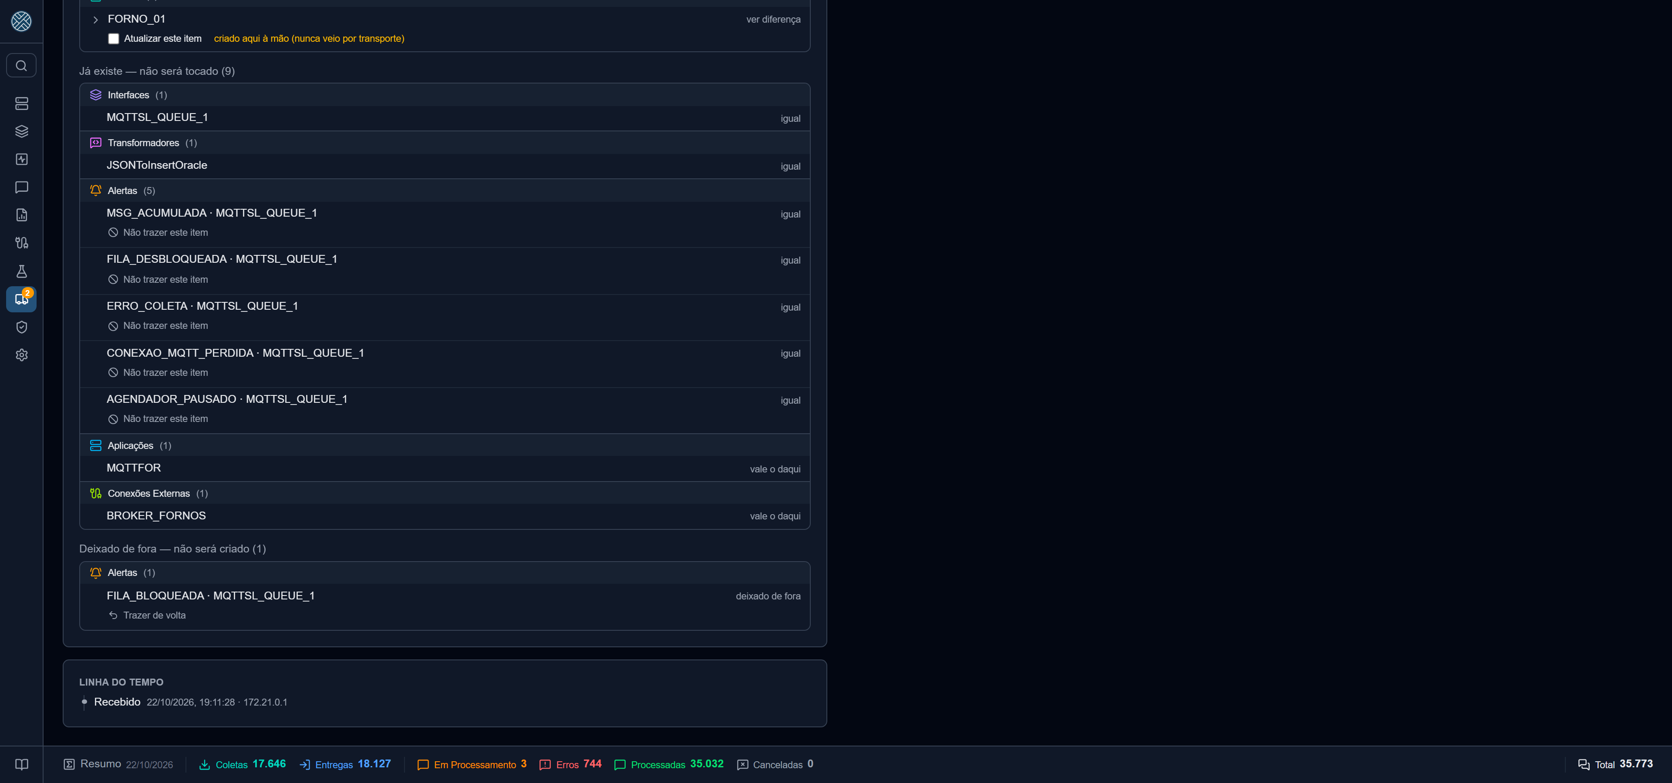Click the Erros 744 status bar entry

coord(570,765)
